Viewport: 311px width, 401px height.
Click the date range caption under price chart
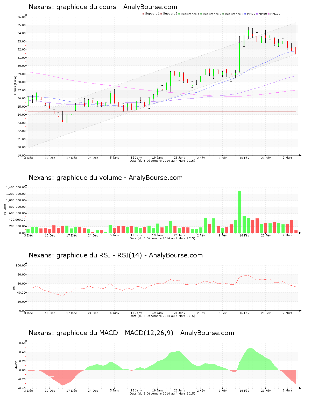(162, 161)
